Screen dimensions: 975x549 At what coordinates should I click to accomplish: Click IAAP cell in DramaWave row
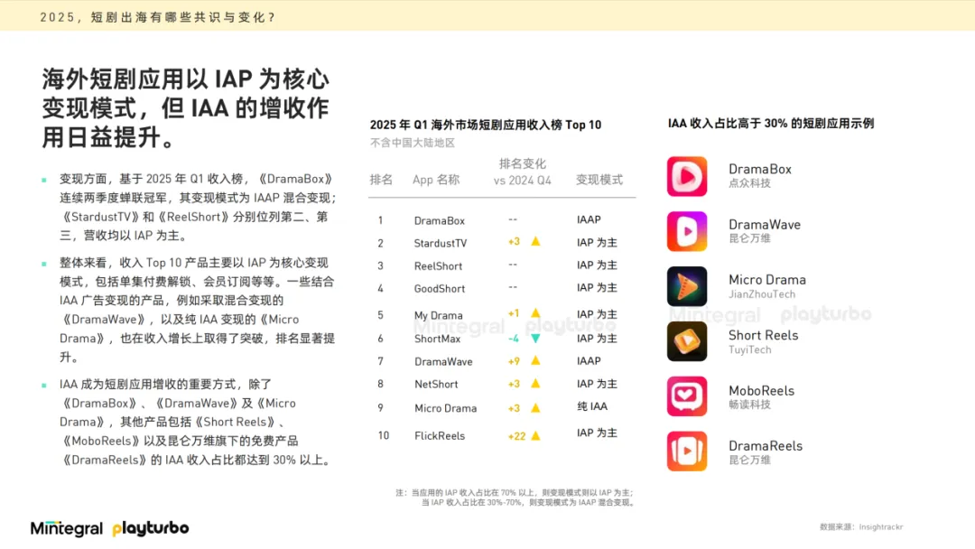(x=589, y=360)
